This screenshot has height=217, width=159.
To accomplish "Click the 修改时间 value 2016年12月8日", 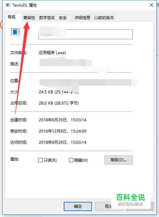I will [53, 131].
